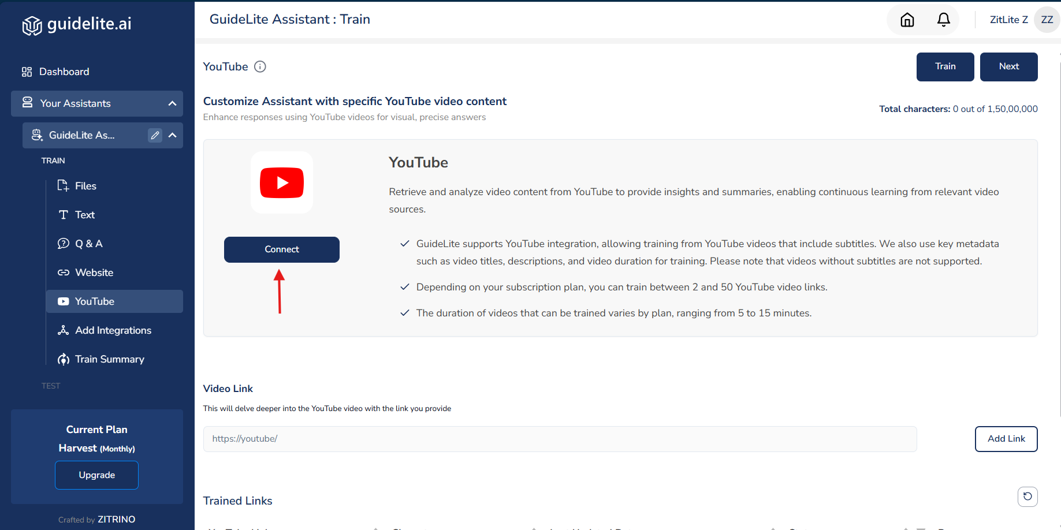The height and width of the screenshot is (530, 1061).
Task: Click the 'Video Link' label
Action: (228, 389)
